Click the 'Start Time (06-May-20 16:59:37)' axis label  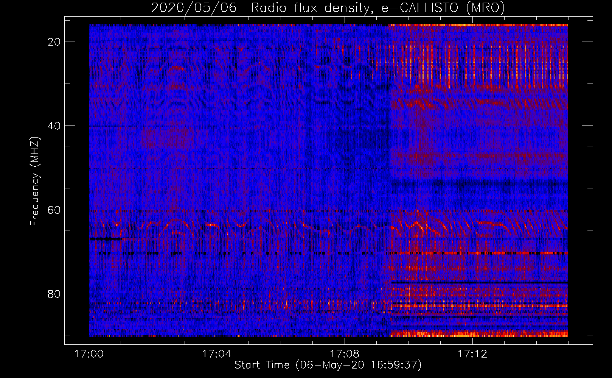(328, 365)
